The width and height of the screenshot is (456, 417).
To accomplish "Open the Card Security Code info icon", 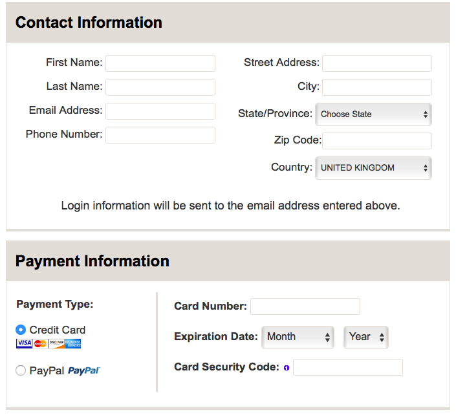I will (287, 368).
